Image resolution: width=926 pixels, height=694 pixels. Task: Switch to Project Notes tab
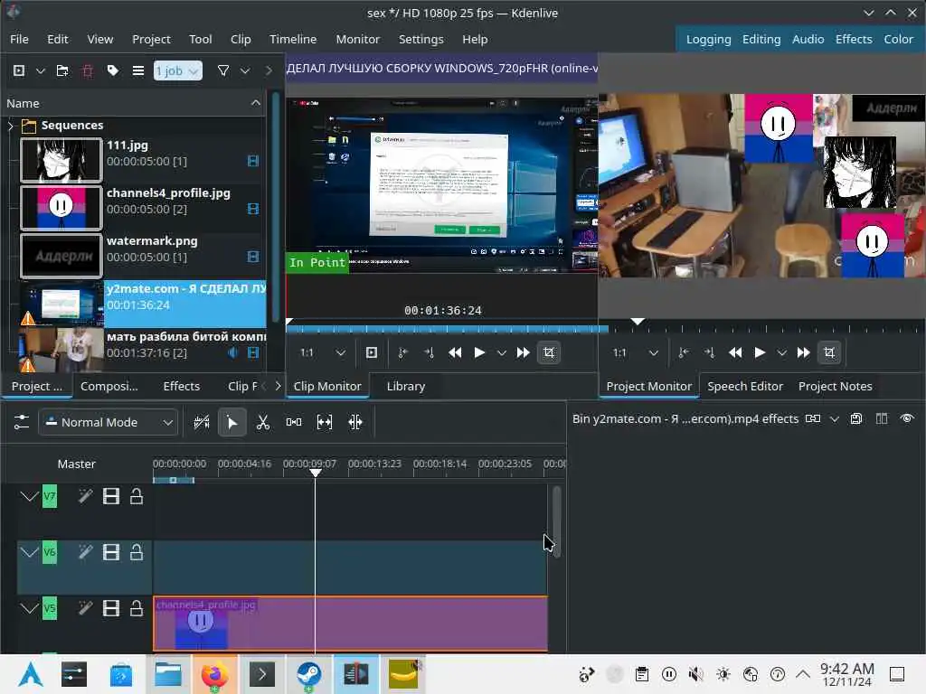(x=835, y=386)
